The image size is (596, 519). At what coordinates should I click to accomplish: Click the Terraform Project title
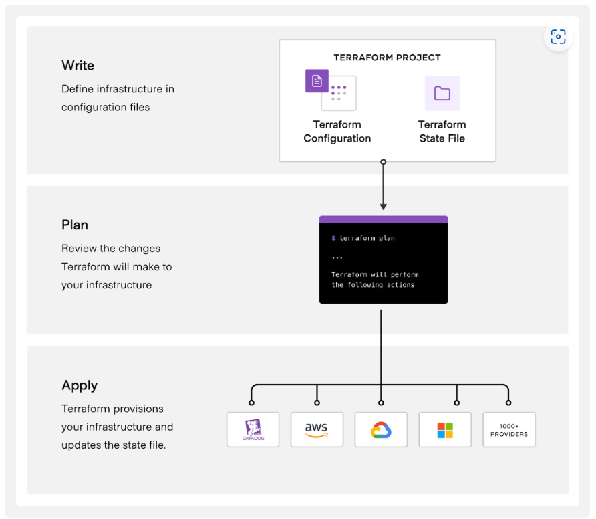click(387, 58)
